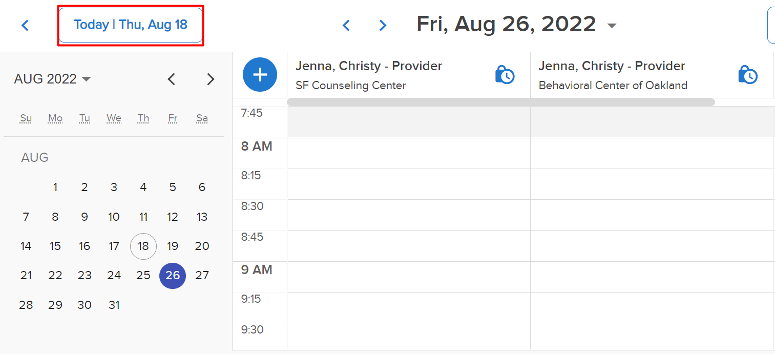
Task: Collapse sidebar with top-left back chevron
Action: 25,25
